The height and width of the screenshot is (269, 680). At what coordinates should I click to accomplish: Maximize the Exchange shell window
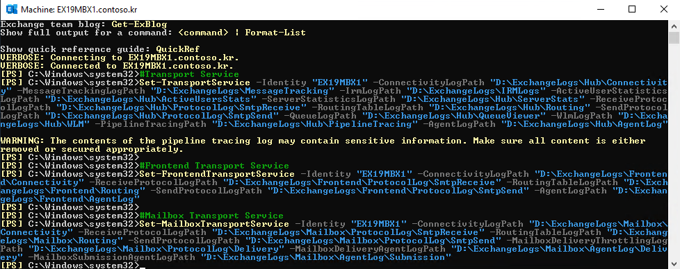coord(632,10)
